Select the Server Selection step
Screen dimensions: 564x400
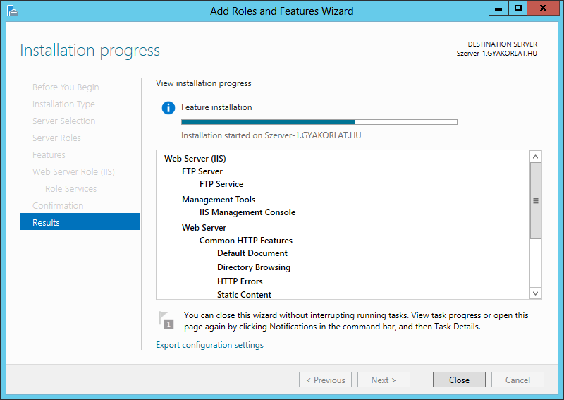tap(63, 121)
